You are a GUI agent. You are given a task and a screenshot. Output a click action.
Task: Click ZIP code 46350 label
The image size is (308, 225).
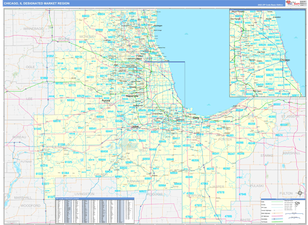coord(252,124)
